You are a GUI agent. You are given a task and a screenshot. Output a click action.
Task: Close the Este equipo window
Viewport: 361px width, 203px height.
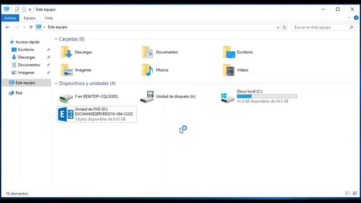click(352, 10)
